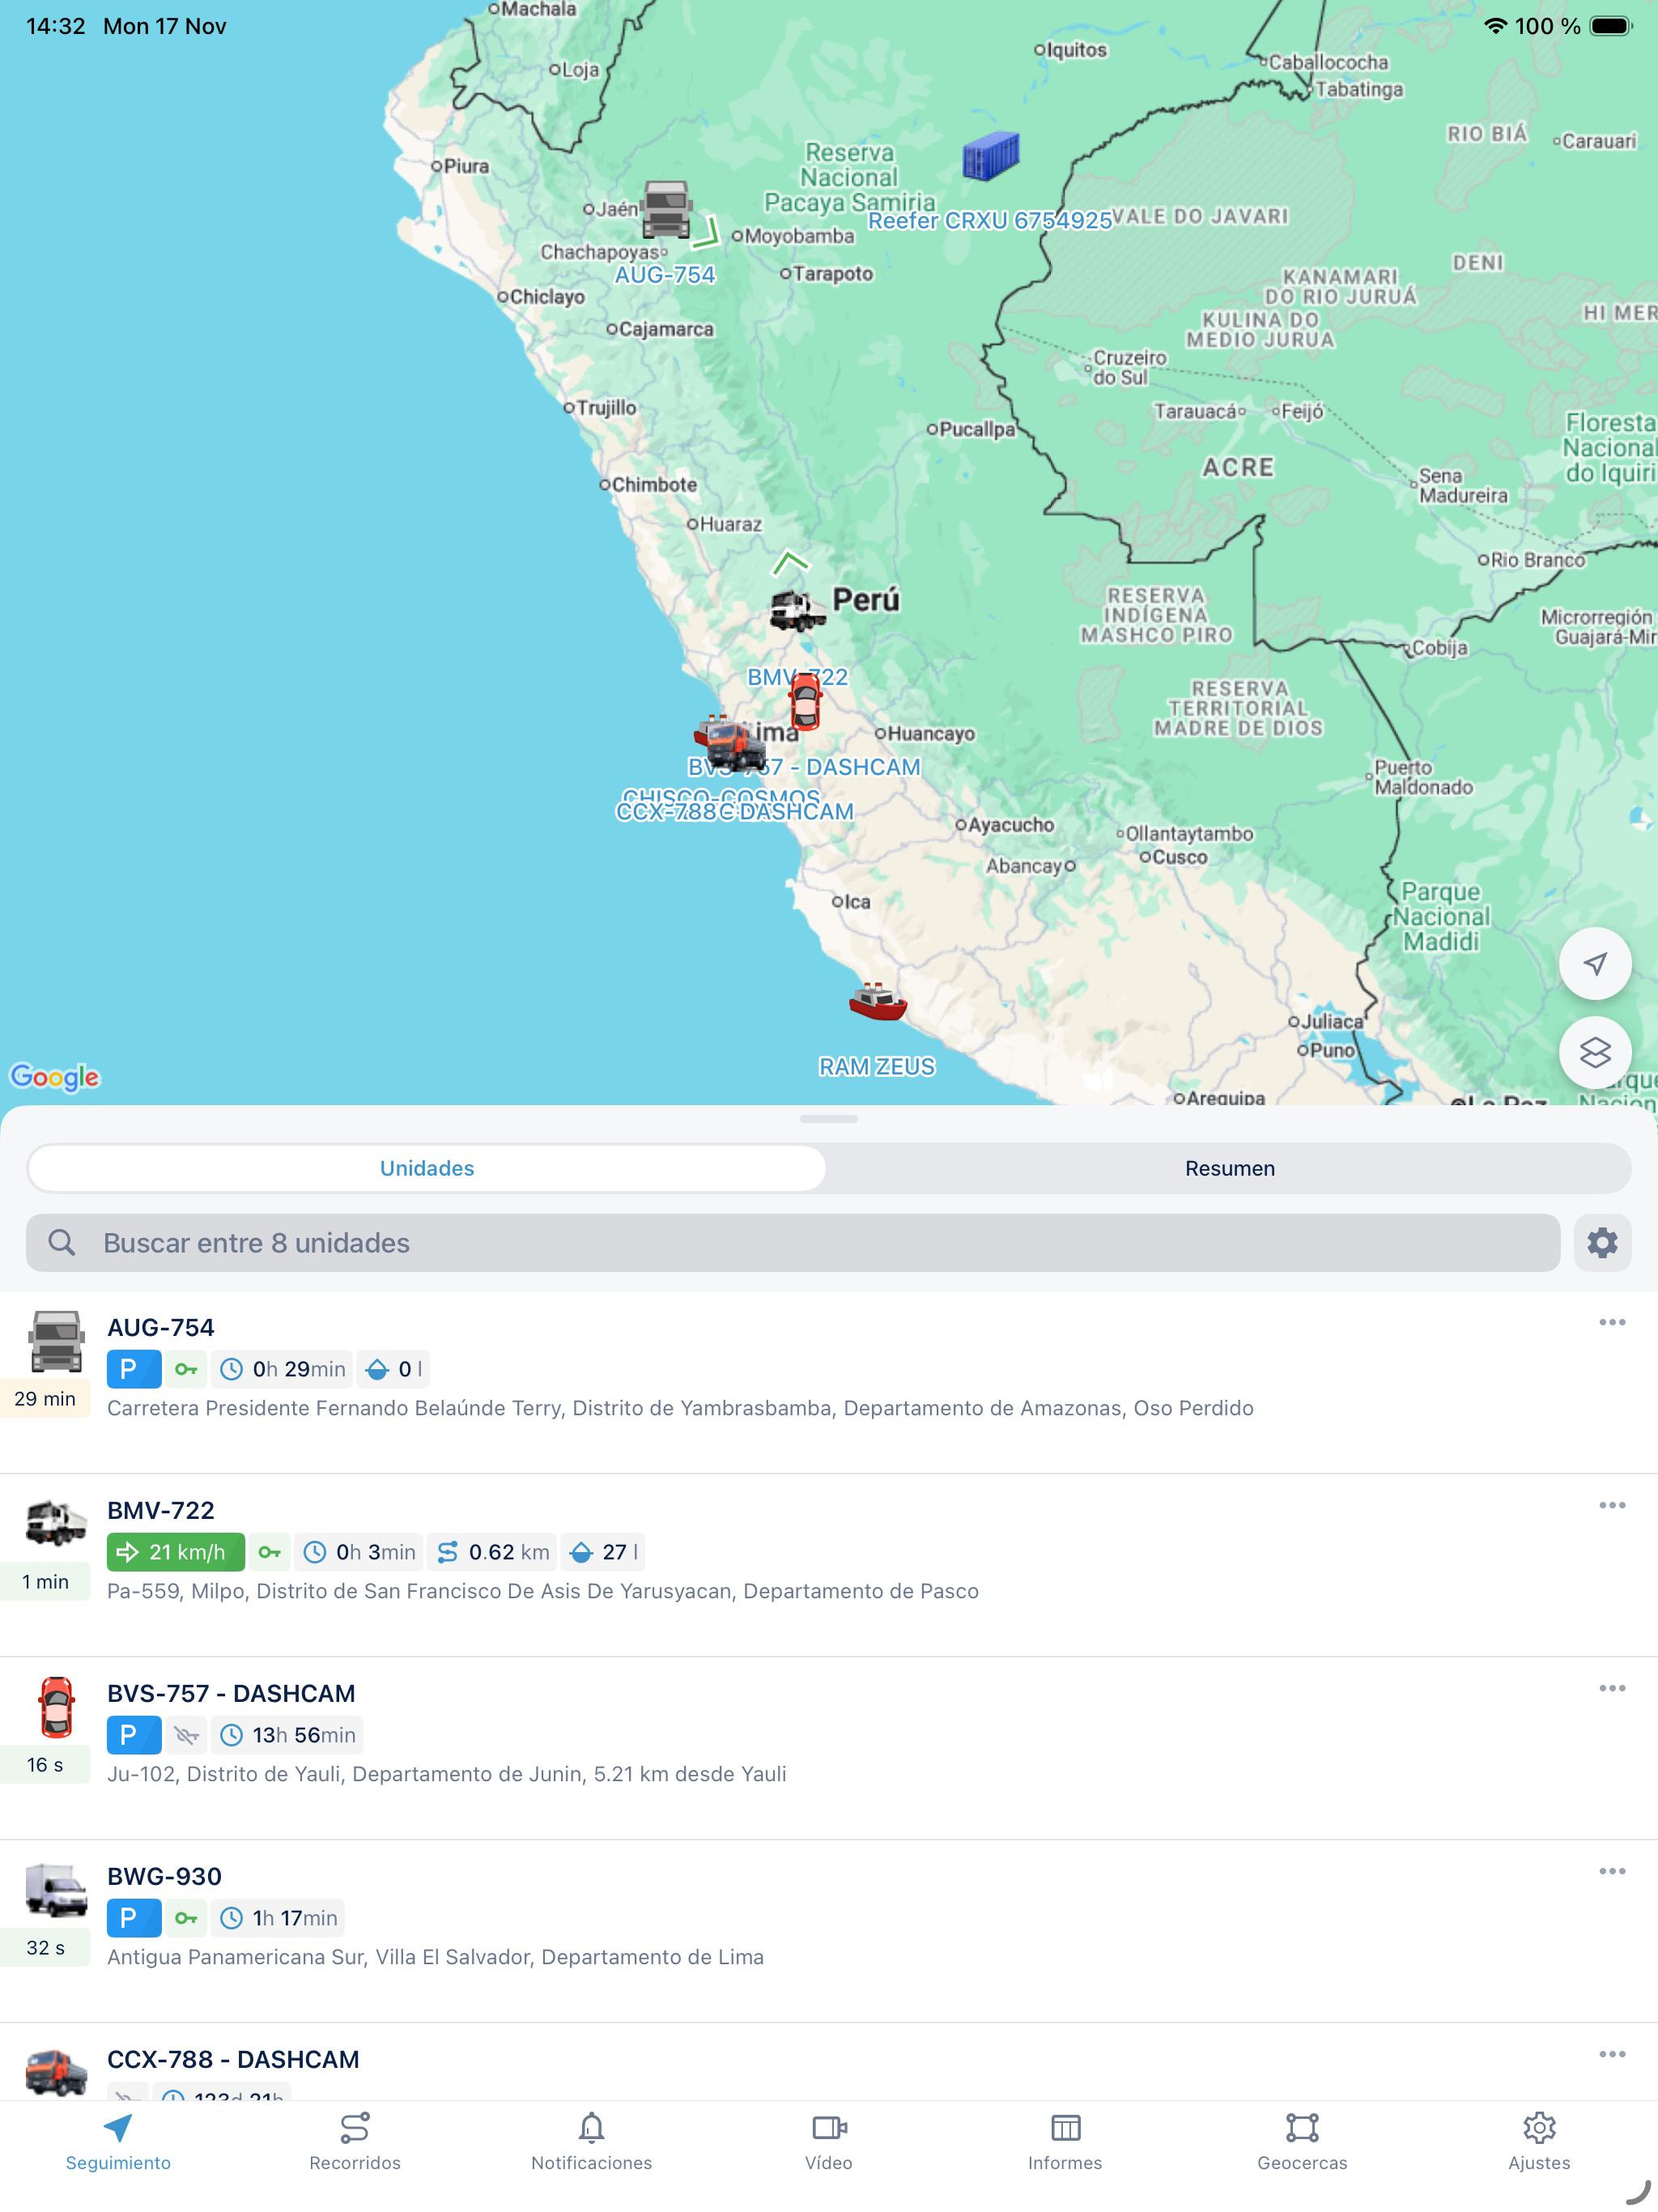Tap BWG-930 ignition key icon
The height and width of the screenshot is (2212, 1658).
pos(186,1918)
